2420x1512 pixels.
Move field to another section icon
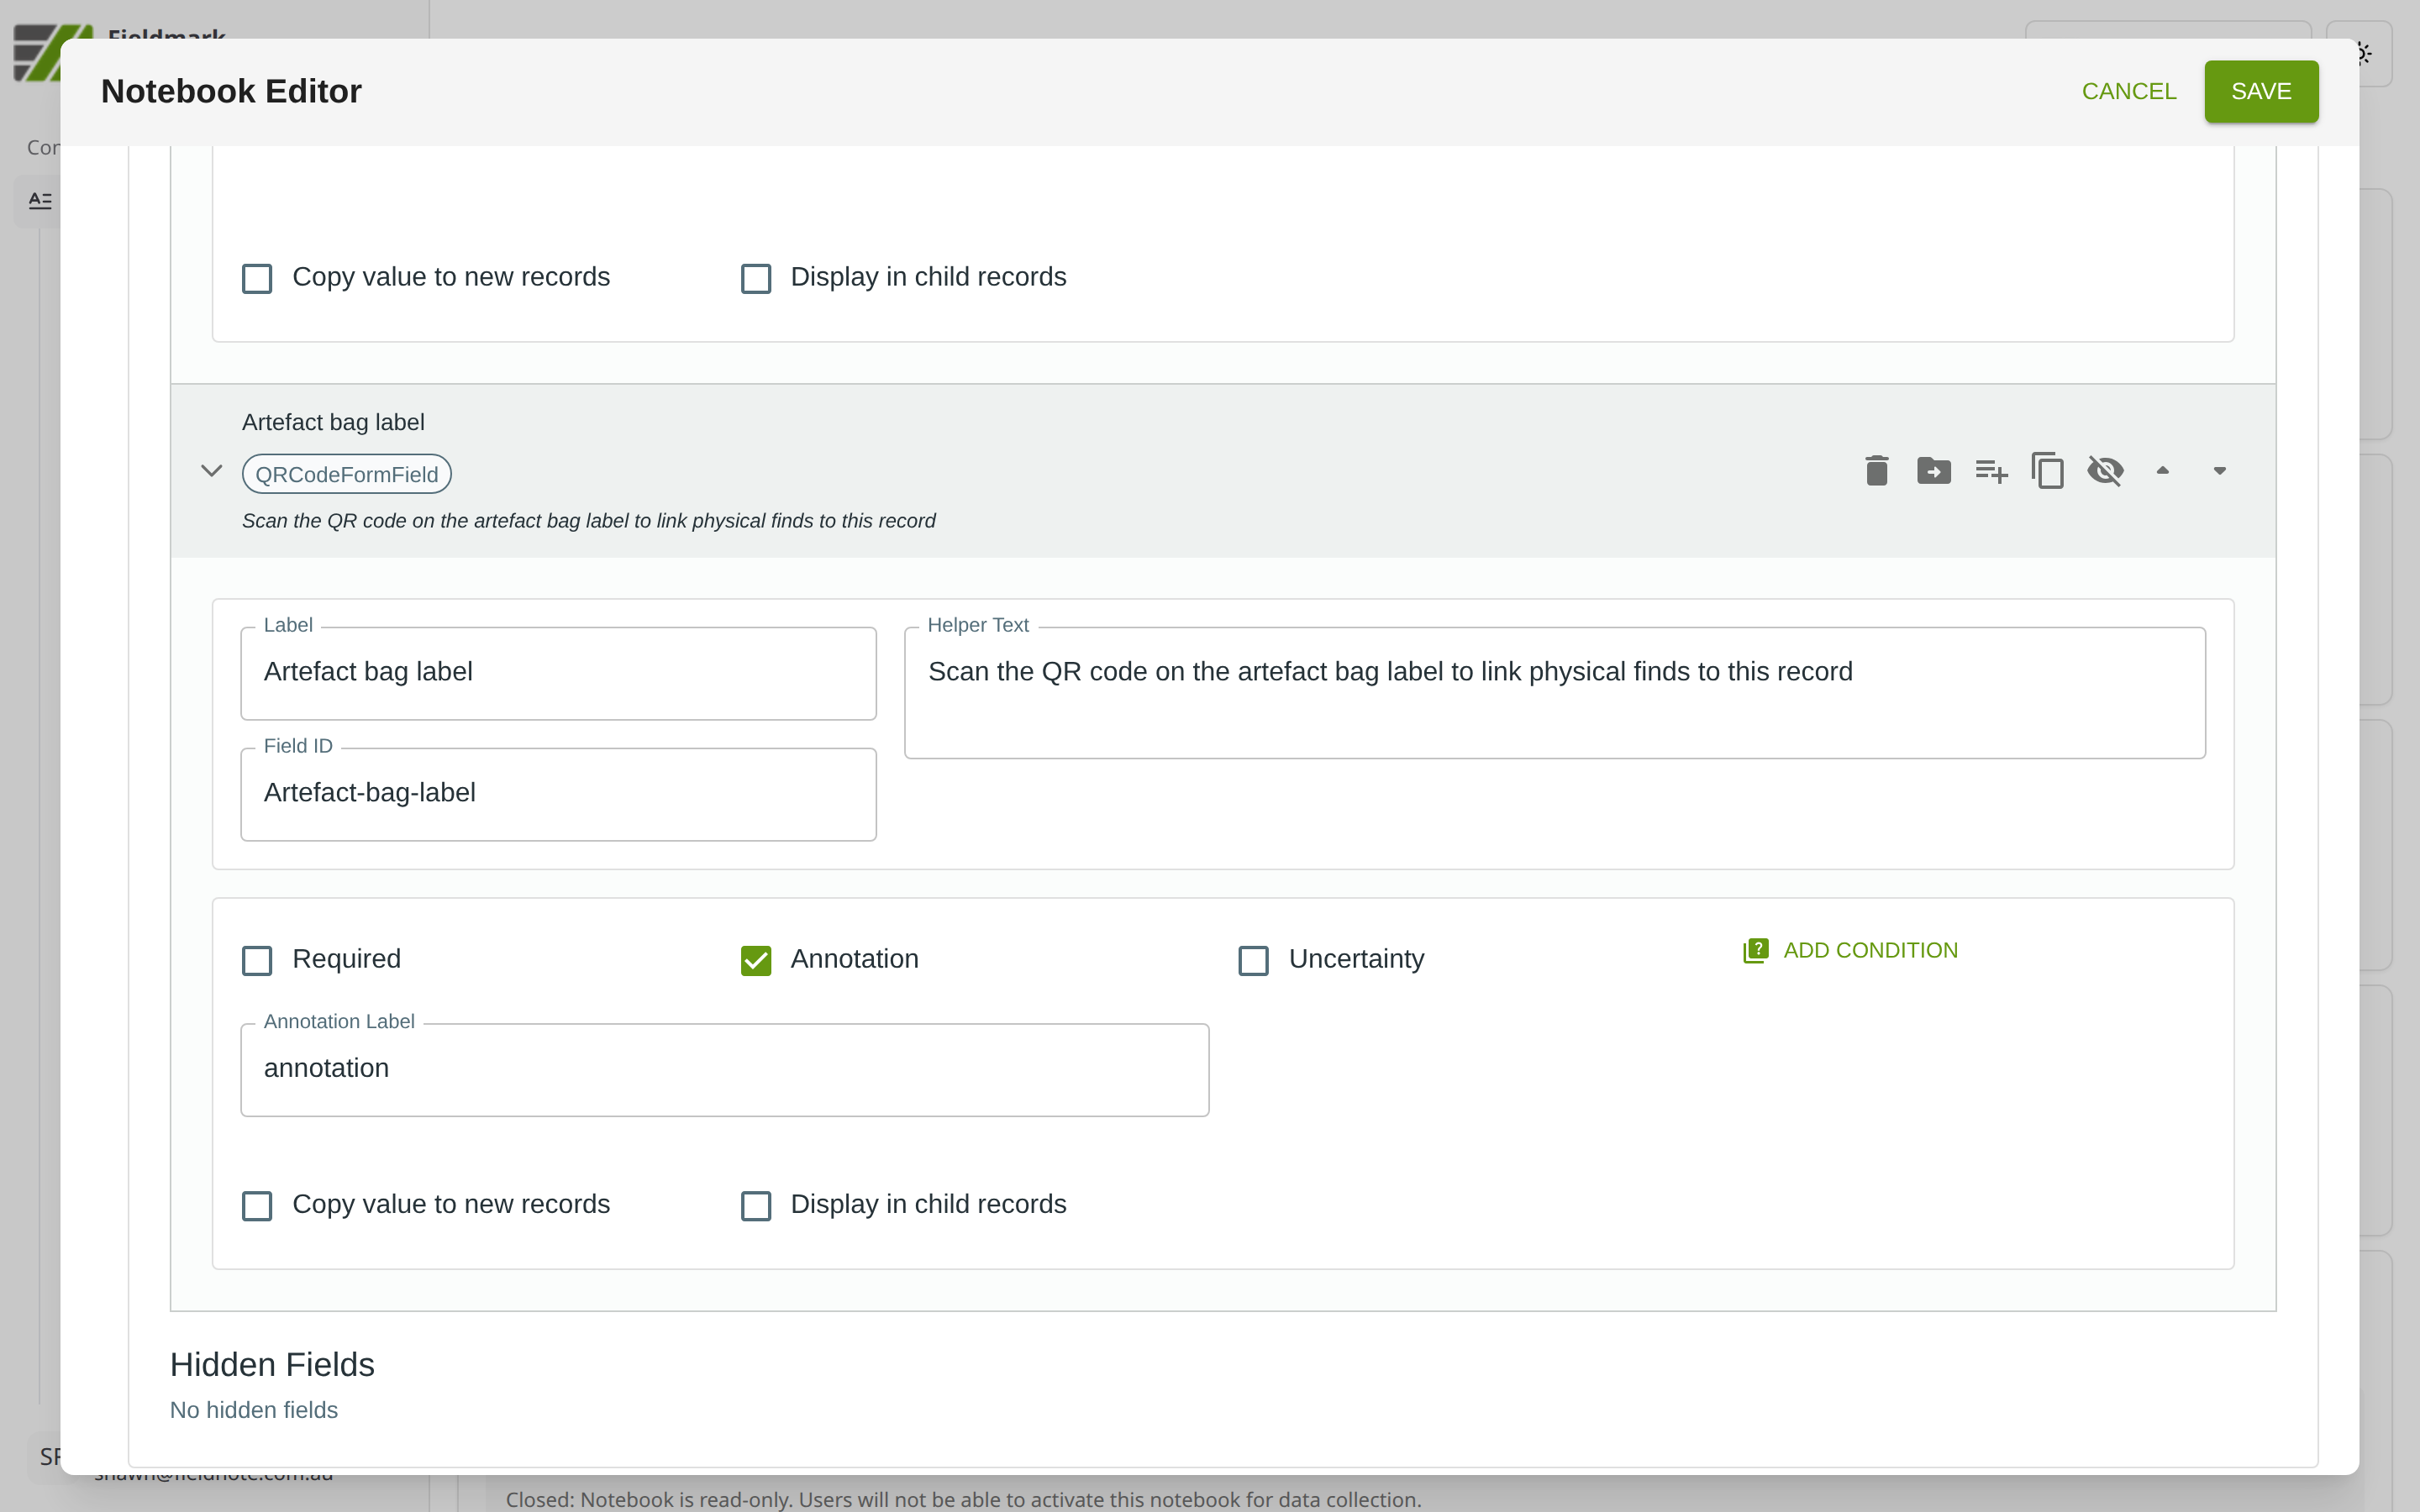point(1933,470)
